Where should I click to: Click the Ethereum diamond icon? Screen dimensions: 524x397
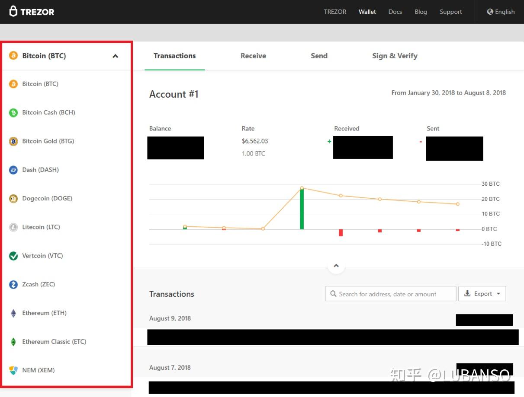[13, 313]
